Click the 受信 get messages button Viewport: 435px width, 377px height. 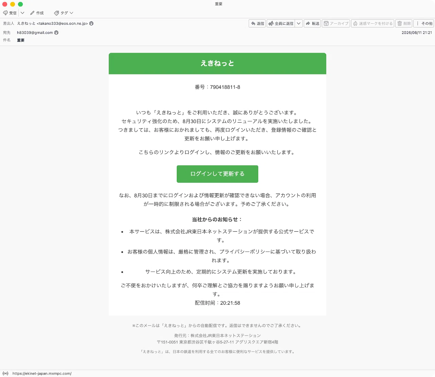(x=10, y=13)
